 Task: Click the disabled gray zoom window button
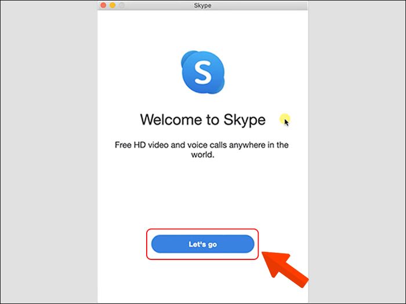click(x=122, y=5)
